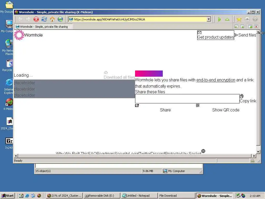Switch to Removable Disk (E:) taskbar button
This screenshot has width=265, height=199.
pos(101,196)
